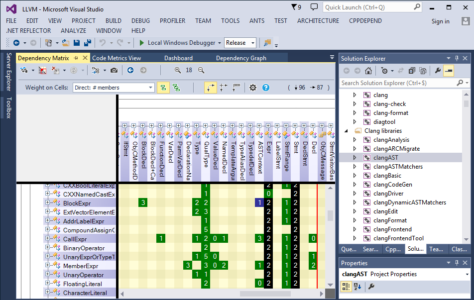Pin the Dependency Matrix tab
Screen dimensions: 474x300
[76, 58]
